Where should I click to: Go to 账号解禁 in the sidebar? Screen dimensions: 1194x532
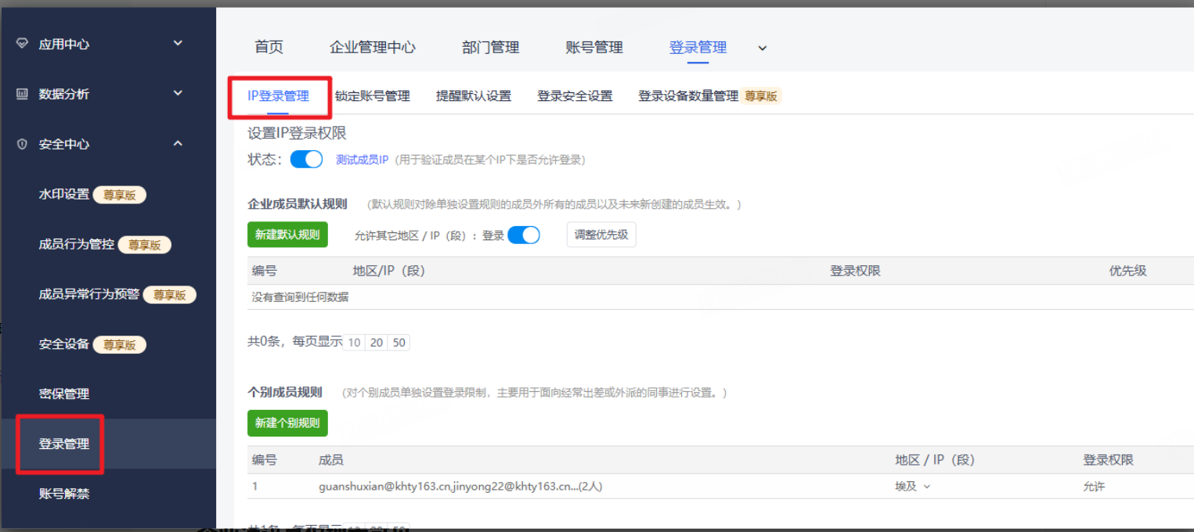64,494
